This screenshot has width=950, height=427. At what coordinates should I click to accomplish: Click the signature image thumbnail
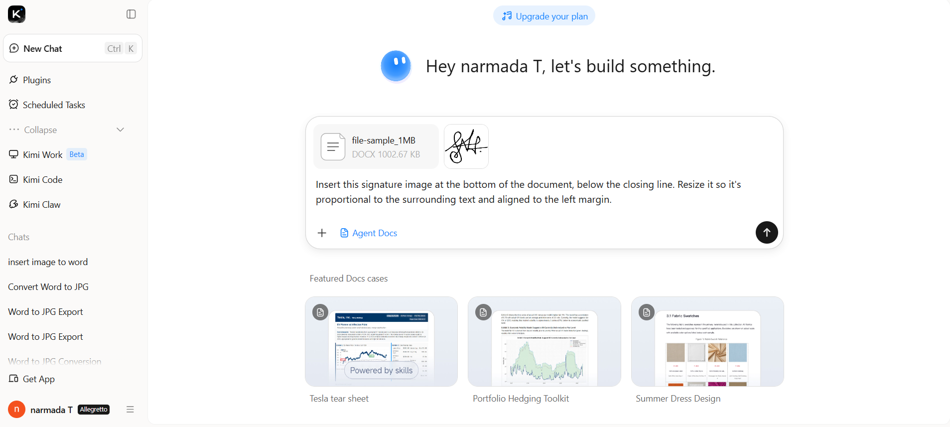pyautogui.click(x=466, y=146)
